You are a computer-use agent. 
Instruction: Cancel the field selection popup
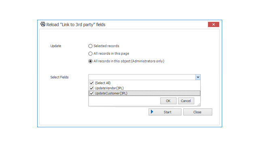point(186,101)
